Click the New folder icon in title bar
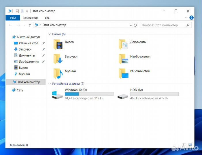The image size is (202, 155). click(x=22, y=11)
